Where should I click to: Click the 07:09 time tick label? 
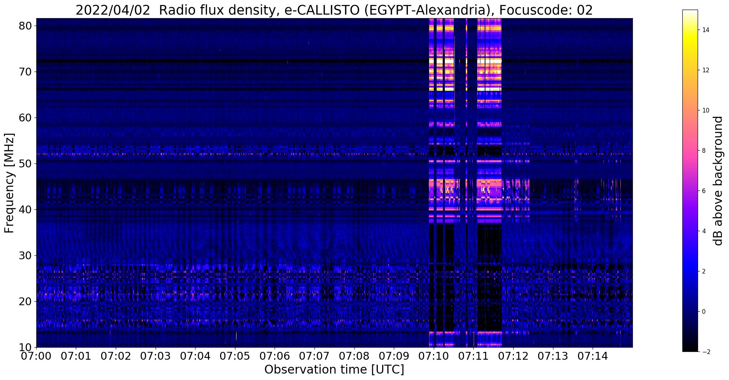[x=394, y=356]
